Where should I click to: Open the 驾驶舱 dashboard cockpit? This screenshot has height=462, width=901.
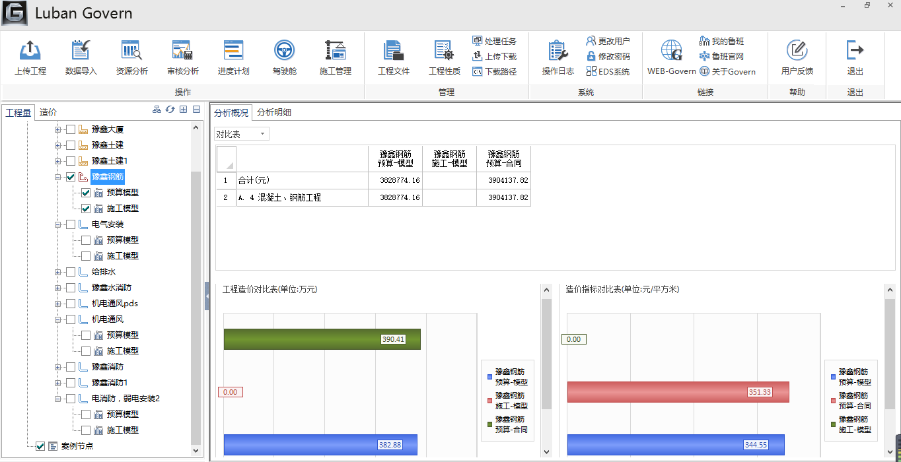pyautogui.click(x=284, y=57)
